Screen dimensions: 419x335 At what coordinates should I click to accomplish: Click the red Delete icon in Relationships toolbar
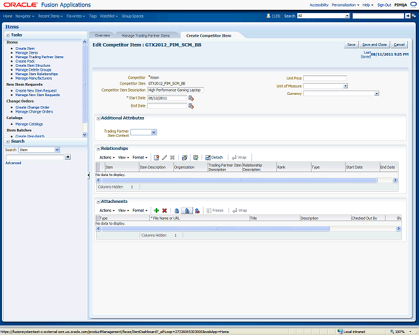point(172,158)
